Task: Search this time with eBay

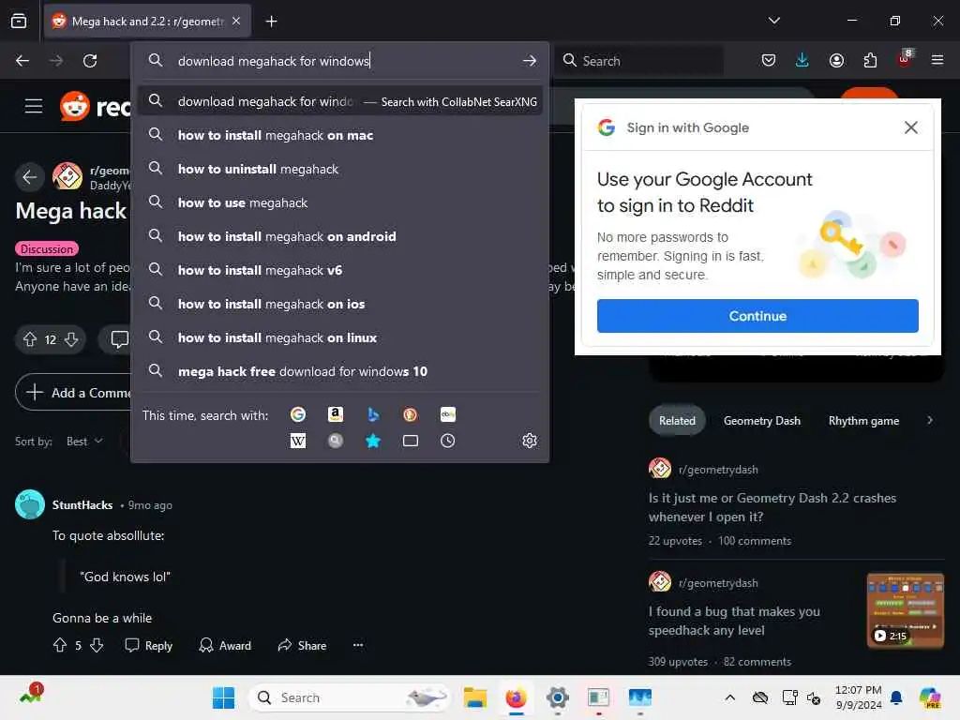Action: click(x=447, y=414)
